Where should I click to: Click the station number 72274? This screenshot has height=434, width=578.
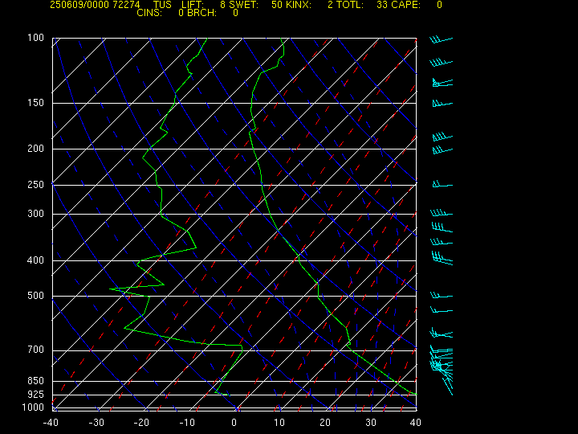click(x=126, y=5)
